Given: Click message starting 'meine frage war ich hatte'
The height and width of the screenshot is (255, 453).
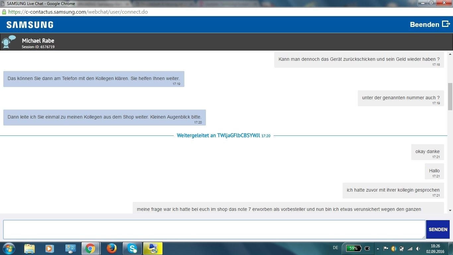Looking at the screenshot, I should (288, 208).
